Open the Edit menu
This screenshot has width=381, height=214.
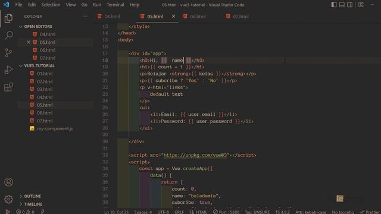(x=32, y=5)
